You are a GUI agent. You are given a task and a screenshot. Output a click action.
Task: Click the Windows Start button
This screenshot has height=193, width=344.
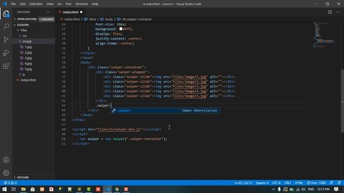tap(4, 189)
